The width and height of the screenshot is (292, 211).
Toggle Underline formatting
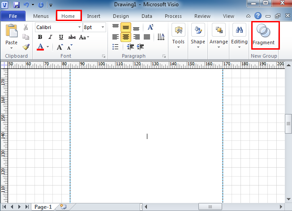coord(61,37)
